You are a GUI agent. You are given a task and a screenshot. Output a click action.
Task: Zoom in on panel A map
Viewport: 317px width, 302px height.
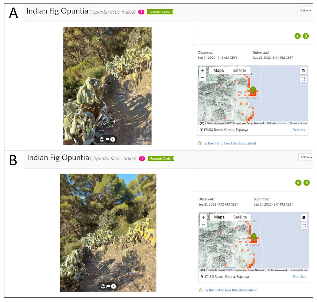pyautogui.click(x=203, y=70)
